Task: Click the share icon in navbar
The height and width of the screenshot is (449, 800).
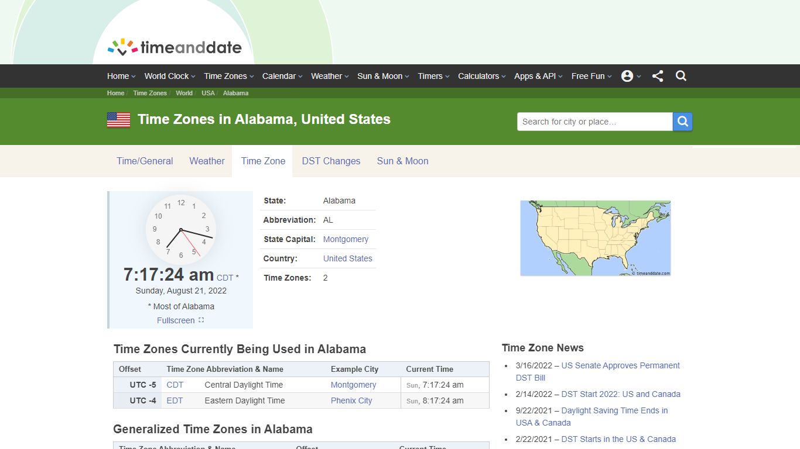Action: (658, 76)
